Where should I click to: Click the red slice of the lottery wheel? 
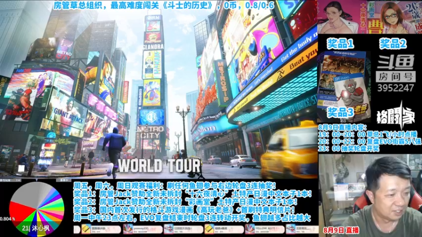coord(20,212)
